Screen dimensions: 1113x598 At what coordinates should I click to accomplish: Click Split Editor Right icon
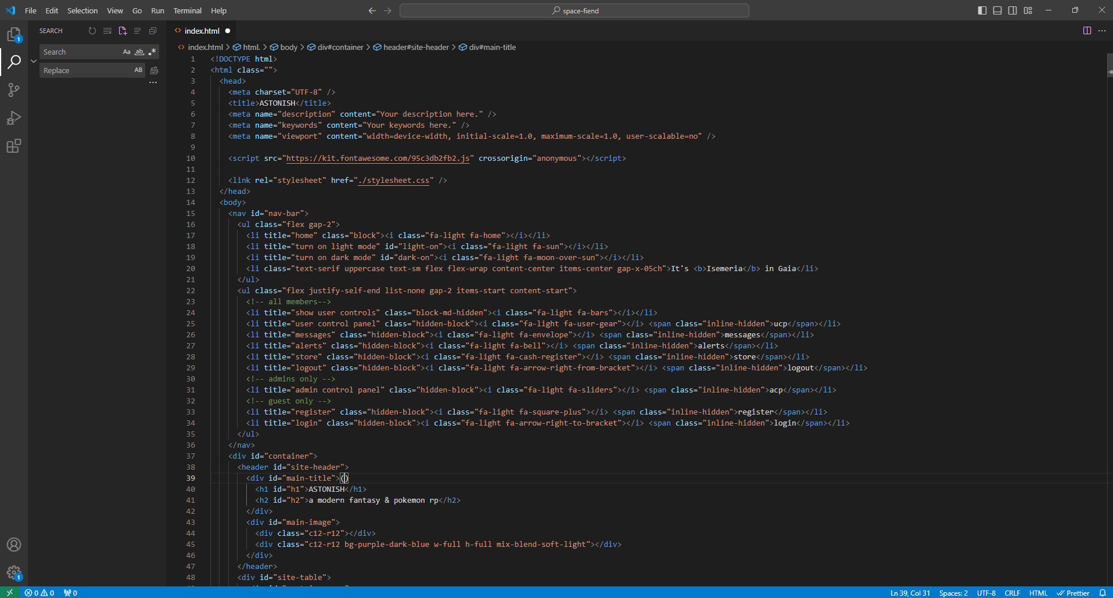[1087, 31]
